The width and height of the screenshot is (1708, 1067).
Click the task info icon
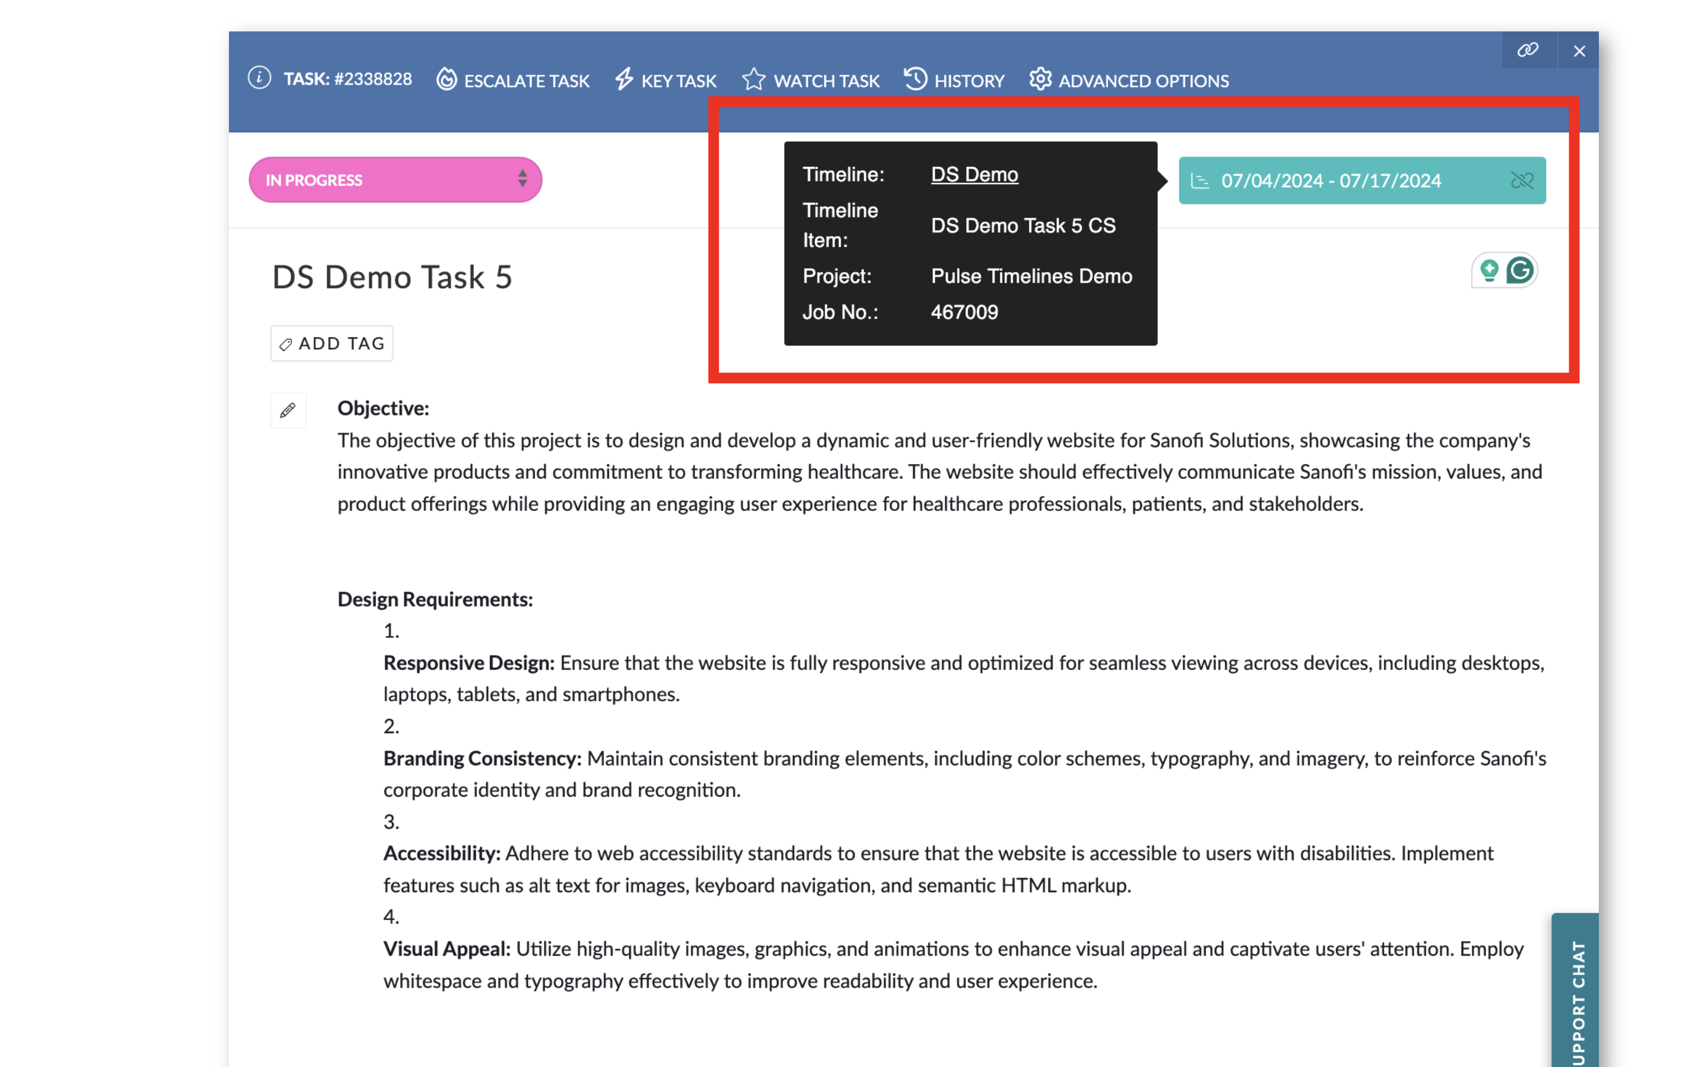[x=259, y=78]
